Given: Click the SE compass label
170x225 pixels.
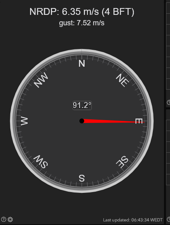Looking at the screenshot, I should [122, 162].
